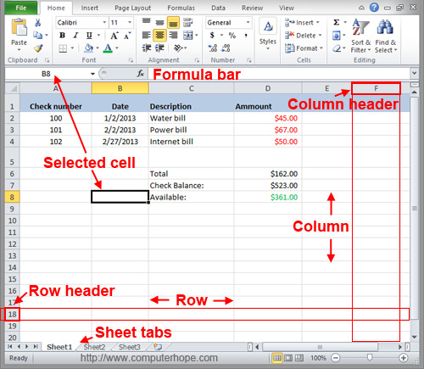This screenshot has height=369, width=424.
Task: Open the Sheet3 worksheet tab
Action: point(130,347)
